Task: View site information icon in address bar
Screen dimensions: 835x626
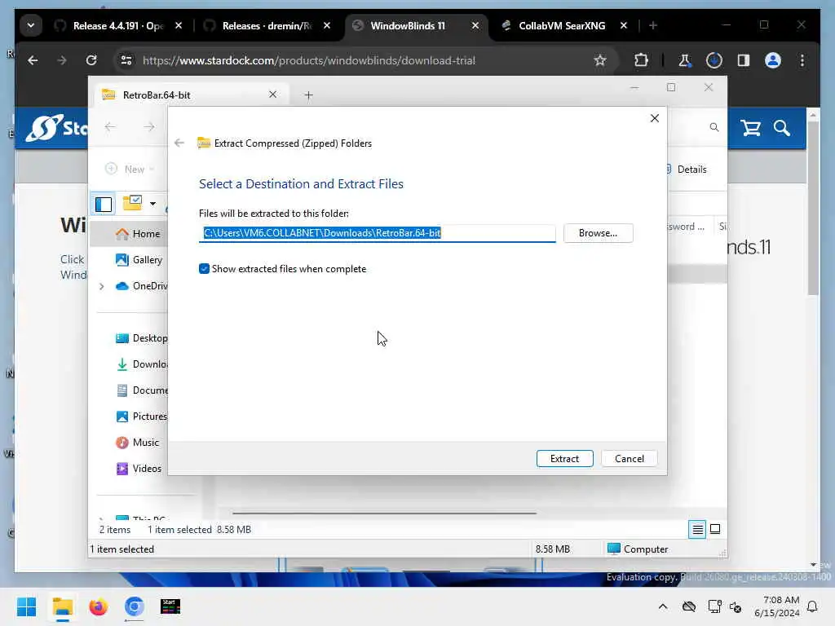Action: tap(126, 60)
